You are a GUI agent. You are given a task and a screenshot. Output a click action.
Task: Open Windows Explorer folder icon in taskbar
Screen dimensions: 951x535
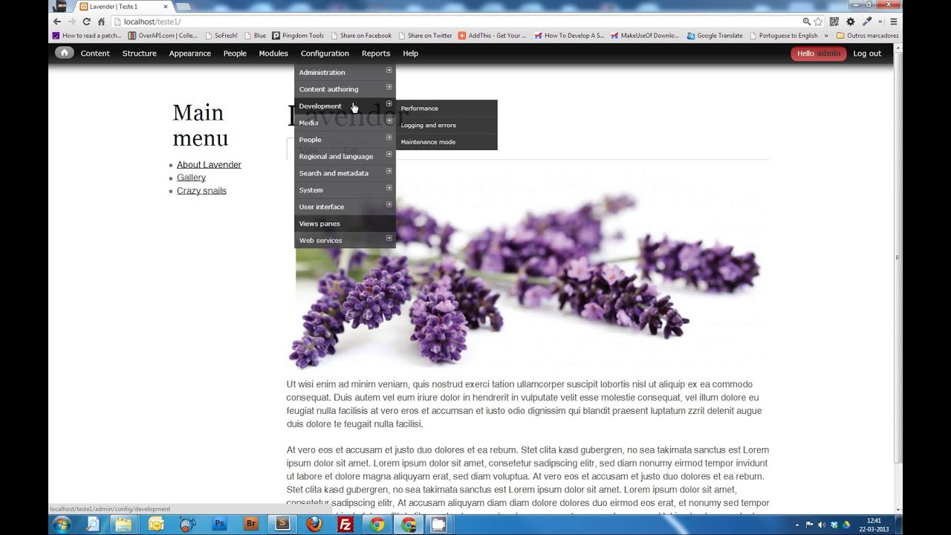pos(124,525)
